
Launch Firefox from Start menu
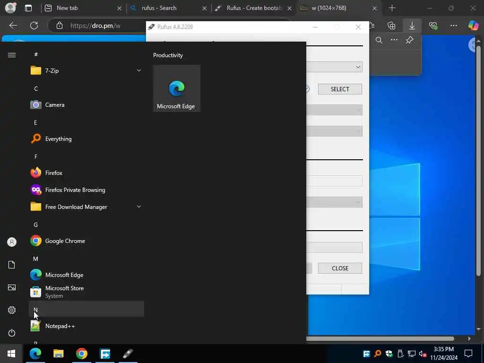[86, 173]
